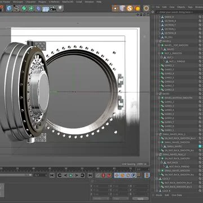Toggle visibility dots for NAVES_TOP_SMOOTH row
The width and height of the screenshot is (203, 203).
point(200,45)
